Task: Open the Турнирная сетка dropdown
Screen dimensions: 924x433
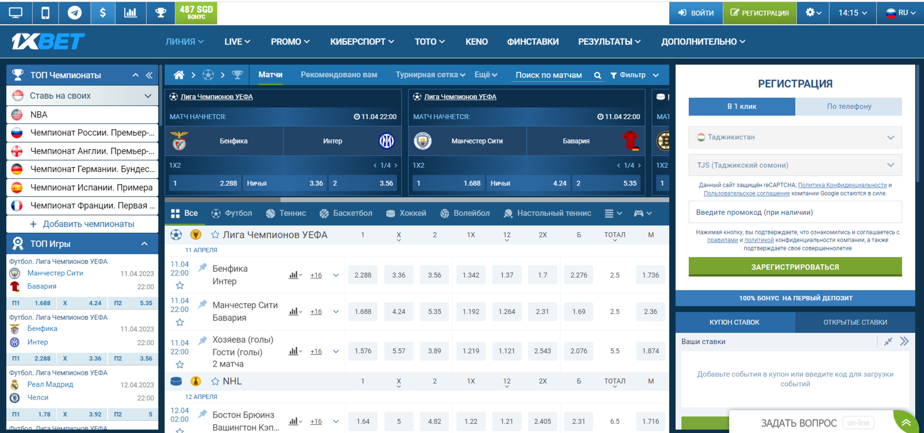Action: point(430,75)
